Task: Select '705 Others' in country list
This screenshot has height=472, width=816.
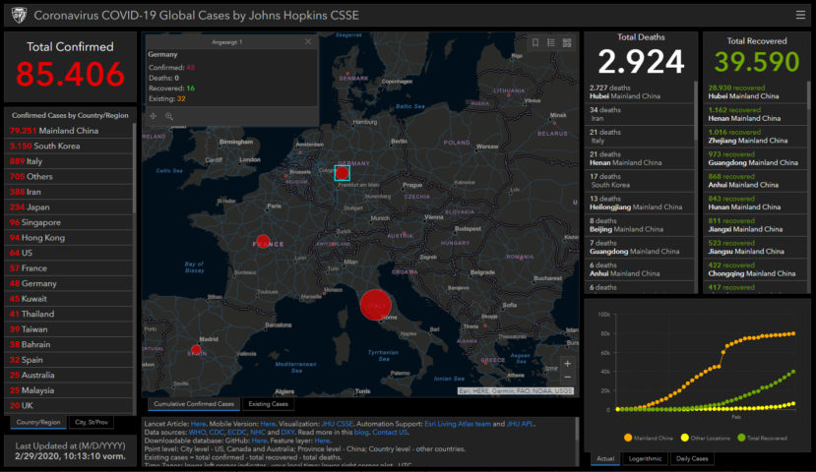Action: [x=69, y=176]
